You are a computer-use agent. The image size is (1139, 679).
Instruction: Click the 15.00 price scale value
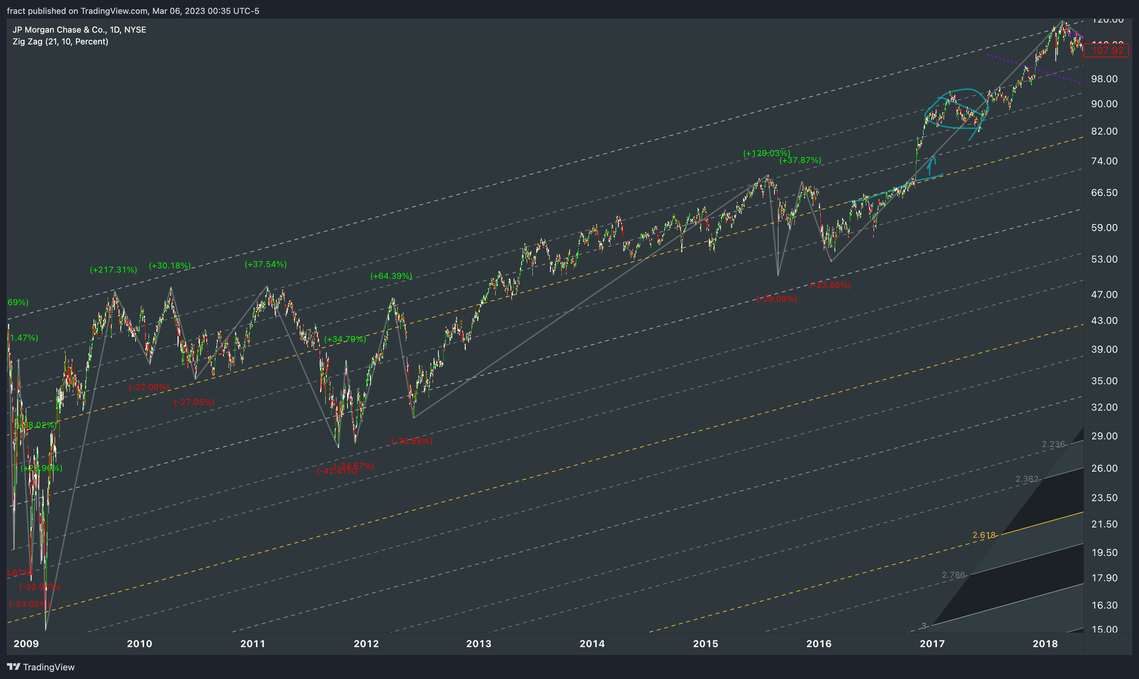(x=1104, y=630)
